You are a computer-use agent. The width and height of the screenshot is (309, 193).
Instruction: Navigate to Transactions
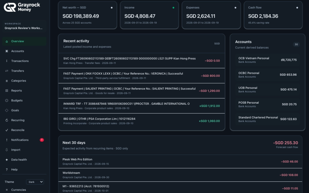24,61
